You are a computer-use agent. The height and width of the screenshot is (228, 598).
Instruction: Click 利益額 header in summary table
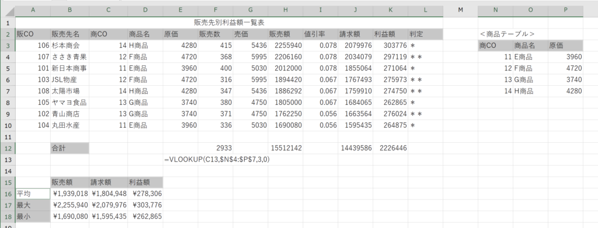[145, 183]
